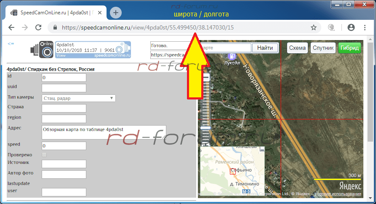
Task: Click the browser address bar URL
Action: coord(148,27)
